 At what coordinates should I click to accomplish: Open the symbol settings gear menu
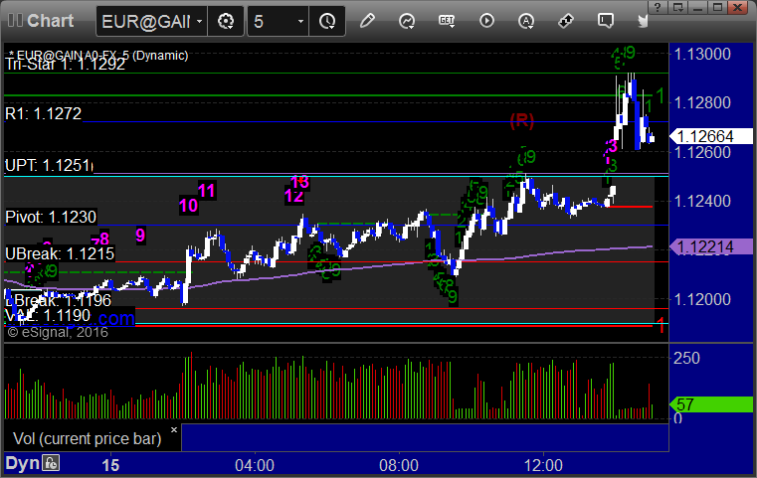tap(226, 21)
